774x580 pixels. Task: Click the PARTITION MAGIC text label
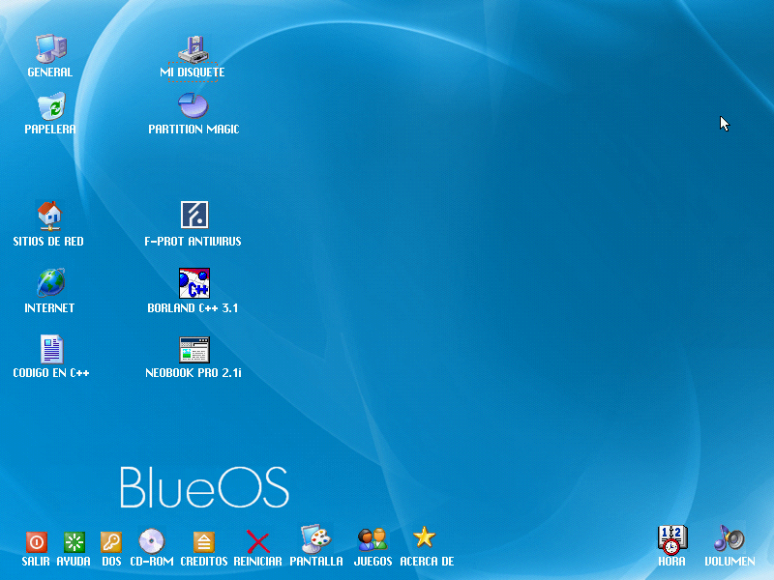193,130
